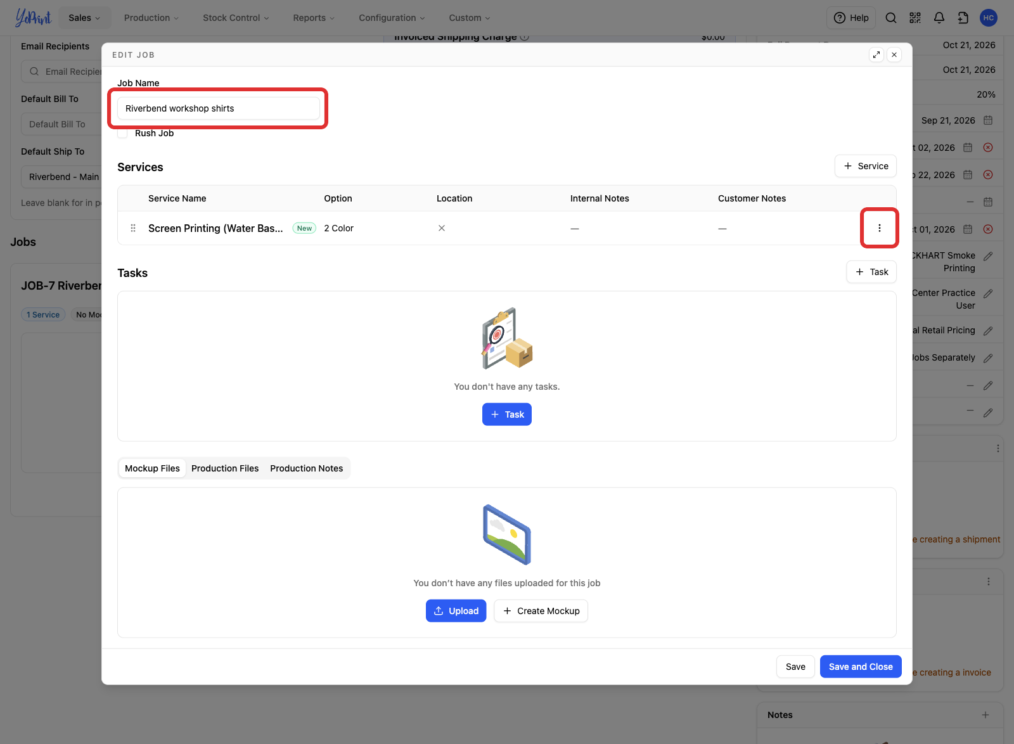Image resolution: width=1014 pixels, height=744 pixels.
Task: Click the + Task button beside Tasks heading
Action: (x=871, y=272)
